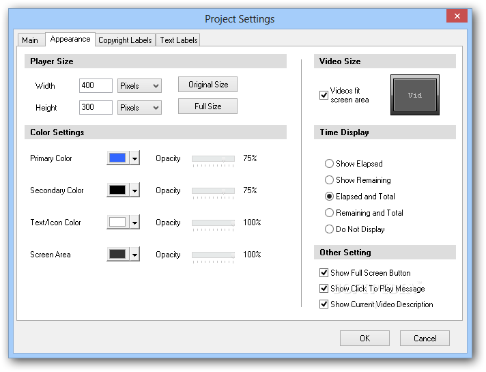Viewport: 486px width, 372px height.
Task: Open the Width units dropdown
Action: (x=139, y=86)
